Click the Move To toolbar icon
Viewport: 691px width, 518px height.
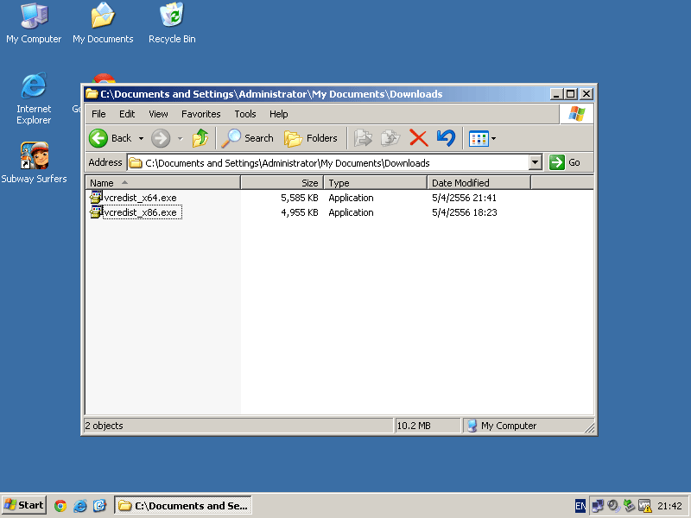[363, 138]
